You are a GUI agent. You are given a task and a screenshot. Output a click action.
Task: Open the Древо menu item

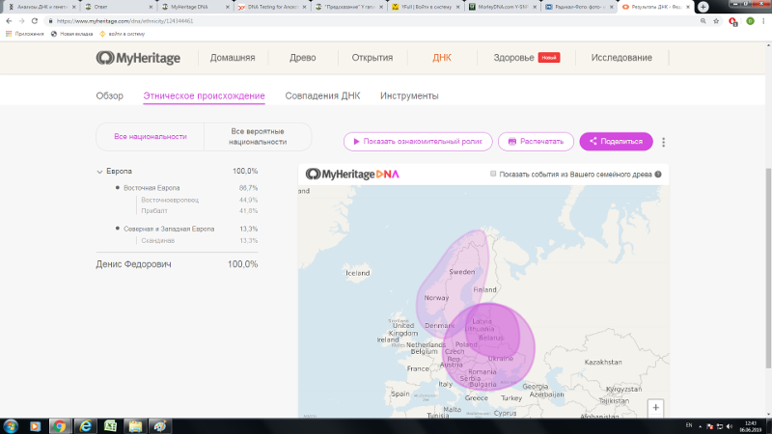[x=302, y=58]
